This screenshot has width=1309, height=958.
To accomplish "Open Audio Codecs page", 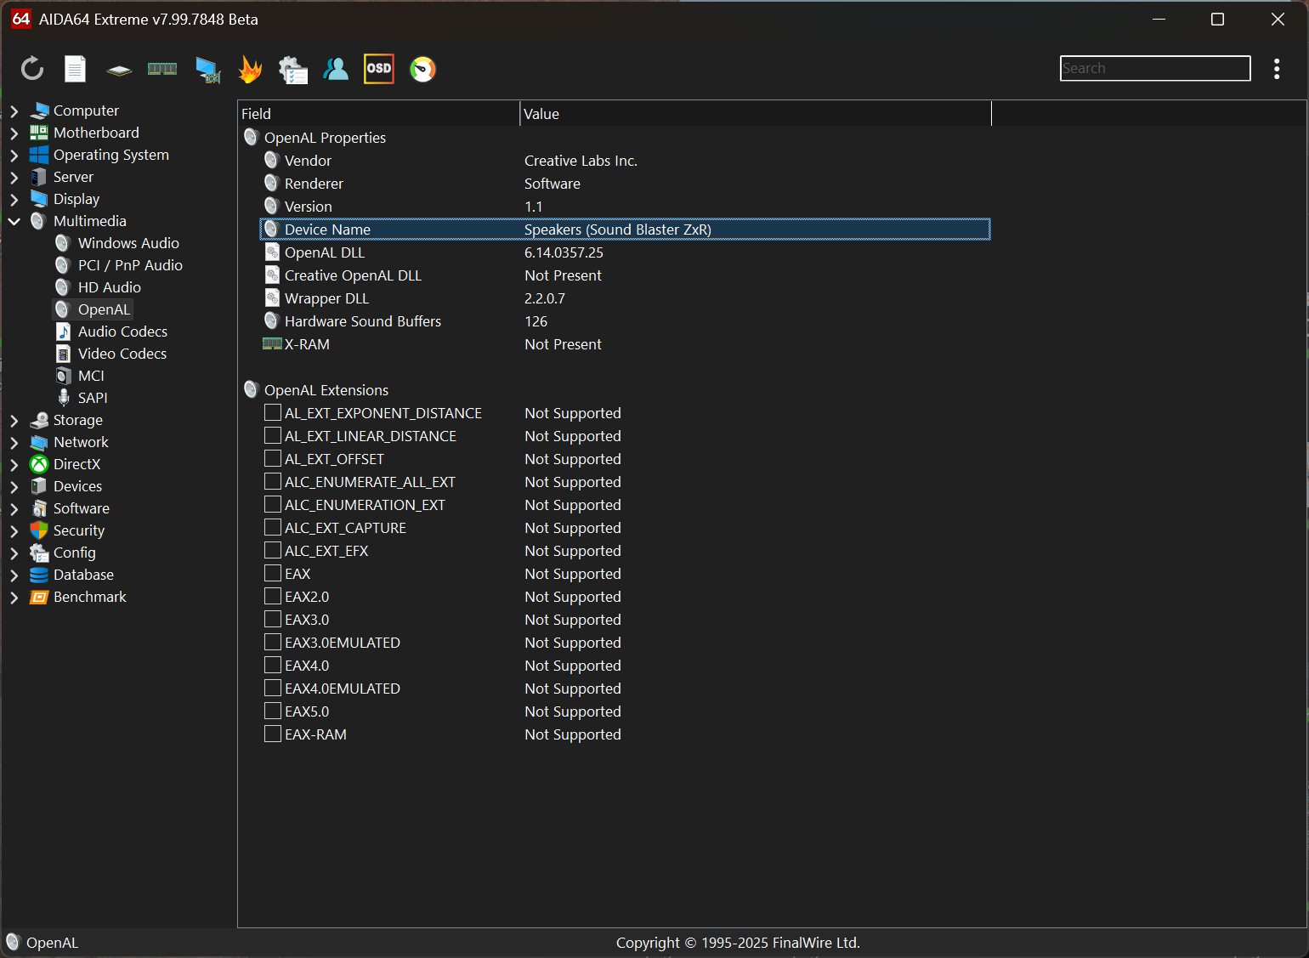I will [x=122, y=332].
